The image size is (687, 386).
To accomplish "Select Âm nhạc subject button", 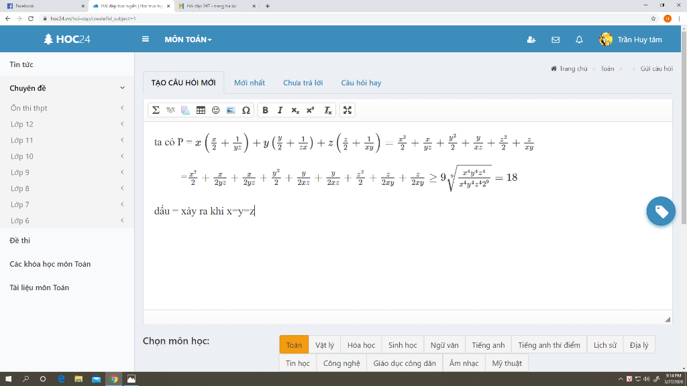I will pos(464,363).
